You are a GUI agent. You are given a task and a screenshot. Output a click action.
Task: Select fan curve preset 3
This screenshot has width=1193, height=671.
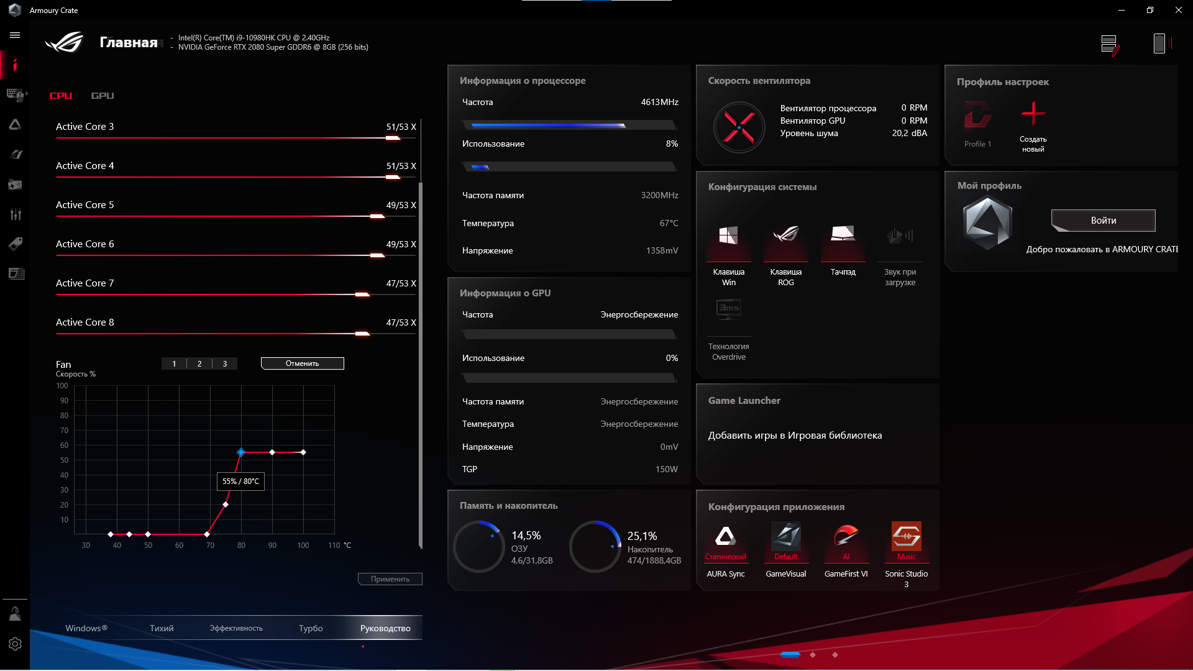click(x=225, y=363)
